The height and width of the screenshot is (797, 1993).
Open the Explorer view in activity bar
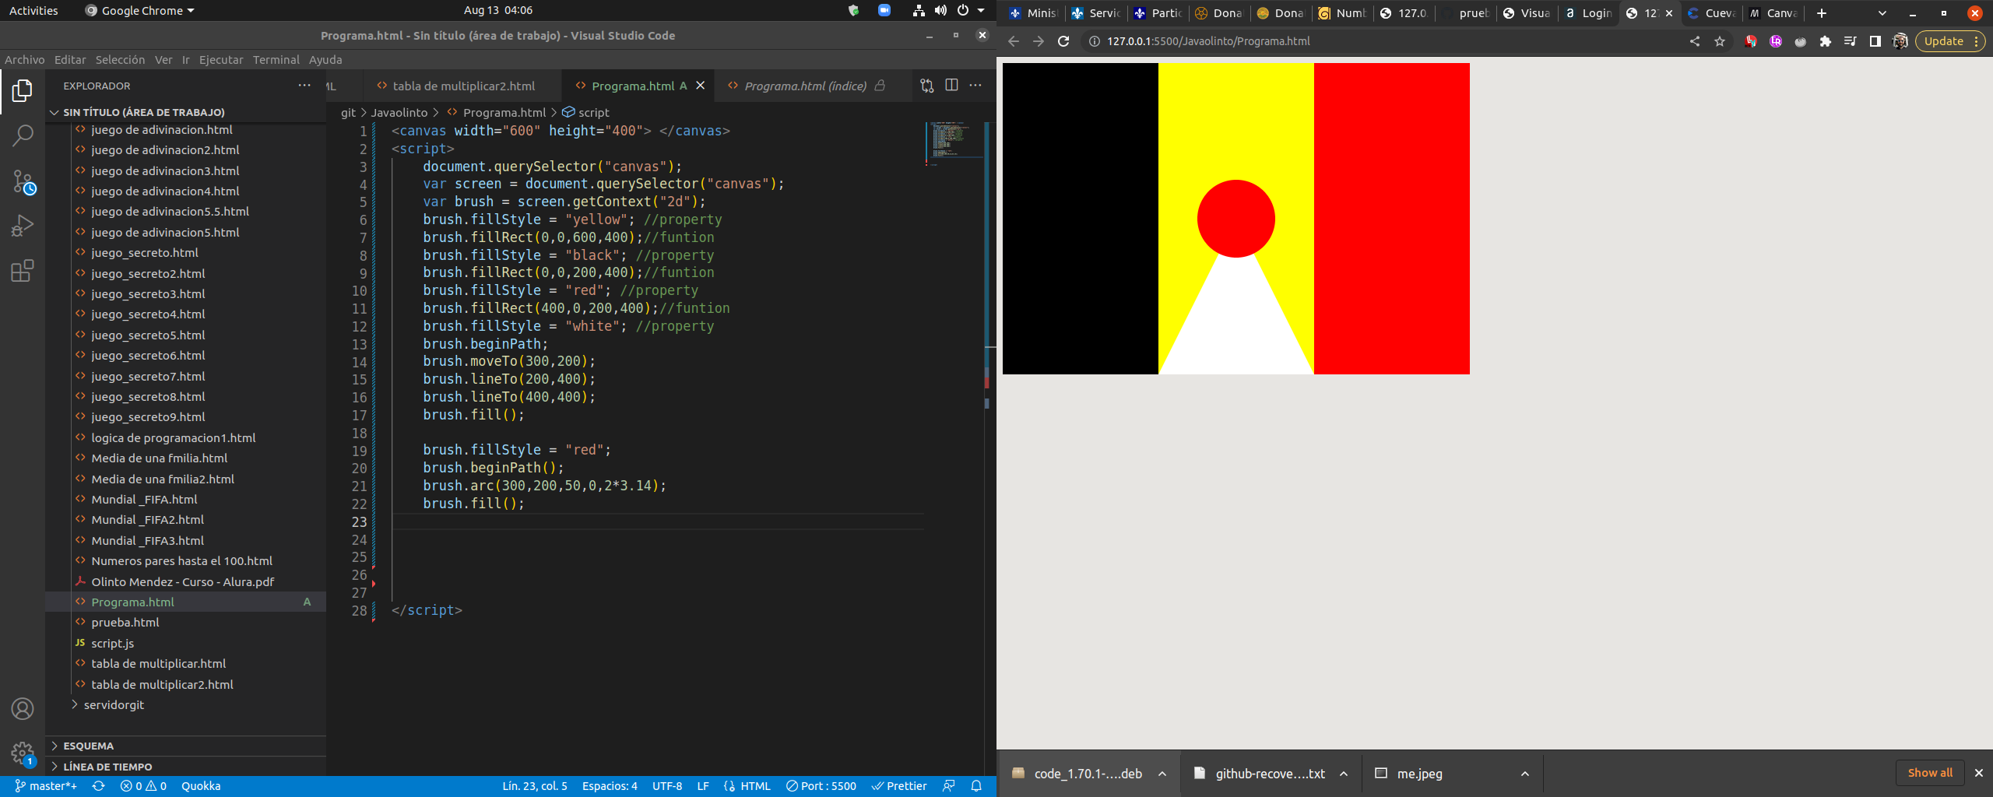tap(23, 91)
